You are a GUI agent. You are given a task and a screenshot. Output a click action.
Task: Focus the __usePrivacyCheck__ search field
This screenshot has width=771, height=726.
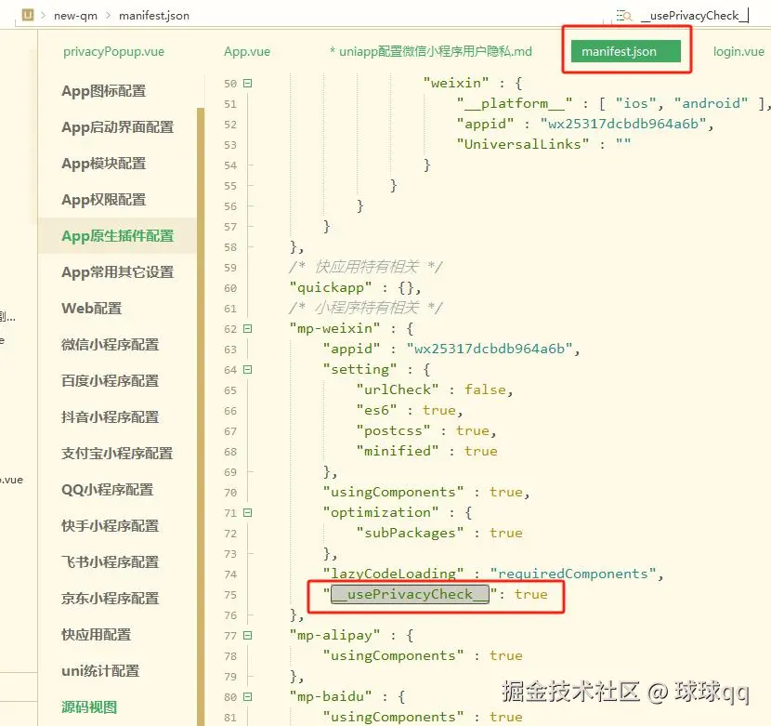pyautogui.click(x=694, y=16)
